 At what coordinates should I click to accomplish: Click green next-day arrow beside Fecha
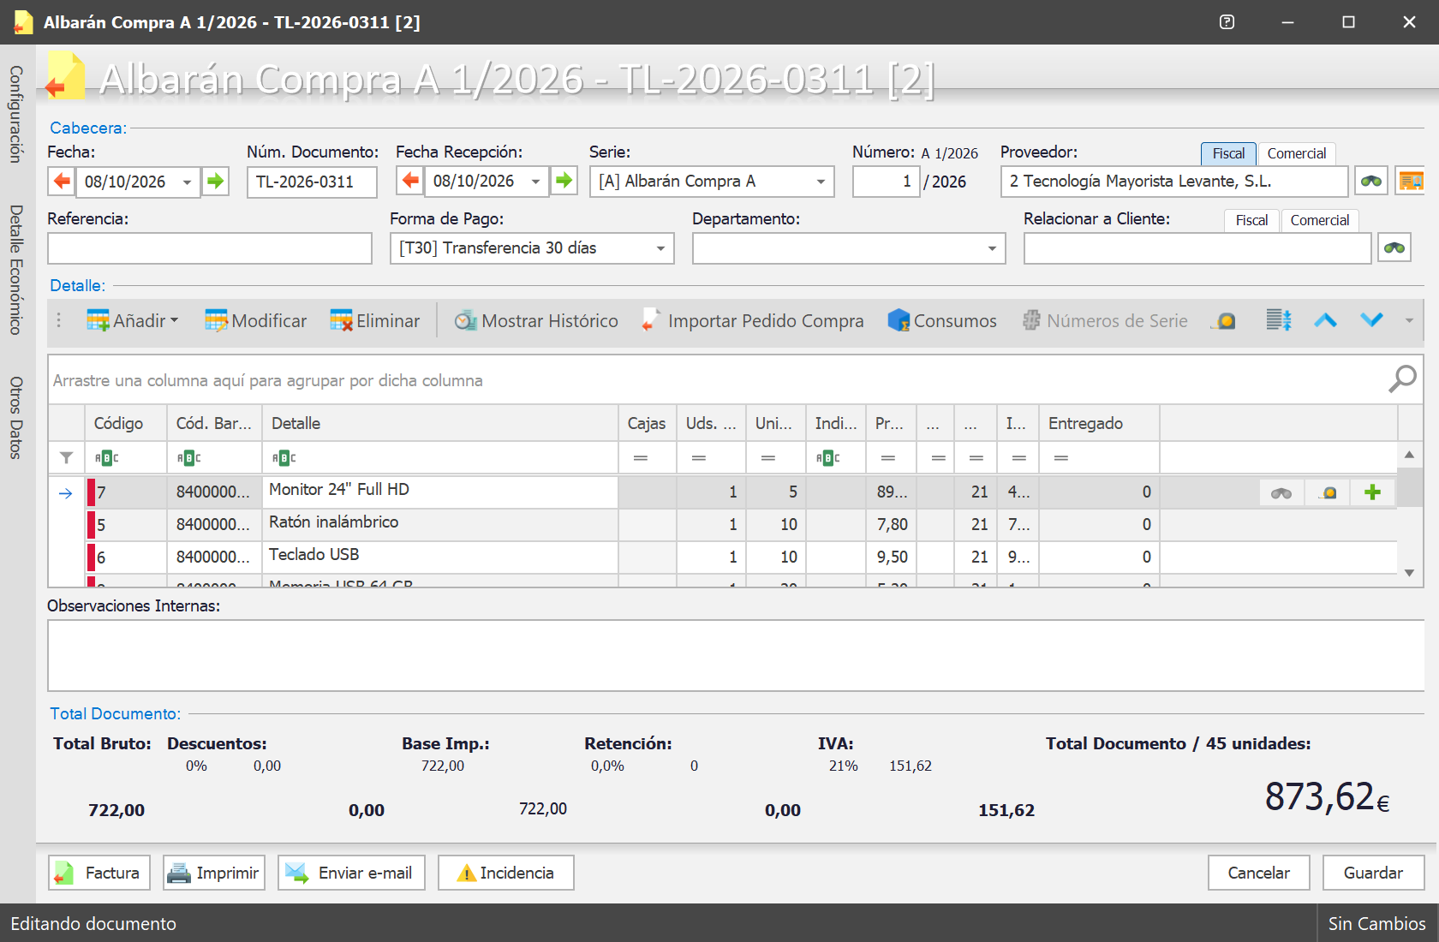pyautogui.click(x=216, y=182)
